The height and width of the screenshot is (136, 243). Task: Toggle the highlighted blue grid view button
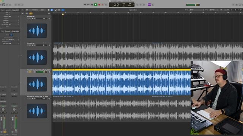52,10
